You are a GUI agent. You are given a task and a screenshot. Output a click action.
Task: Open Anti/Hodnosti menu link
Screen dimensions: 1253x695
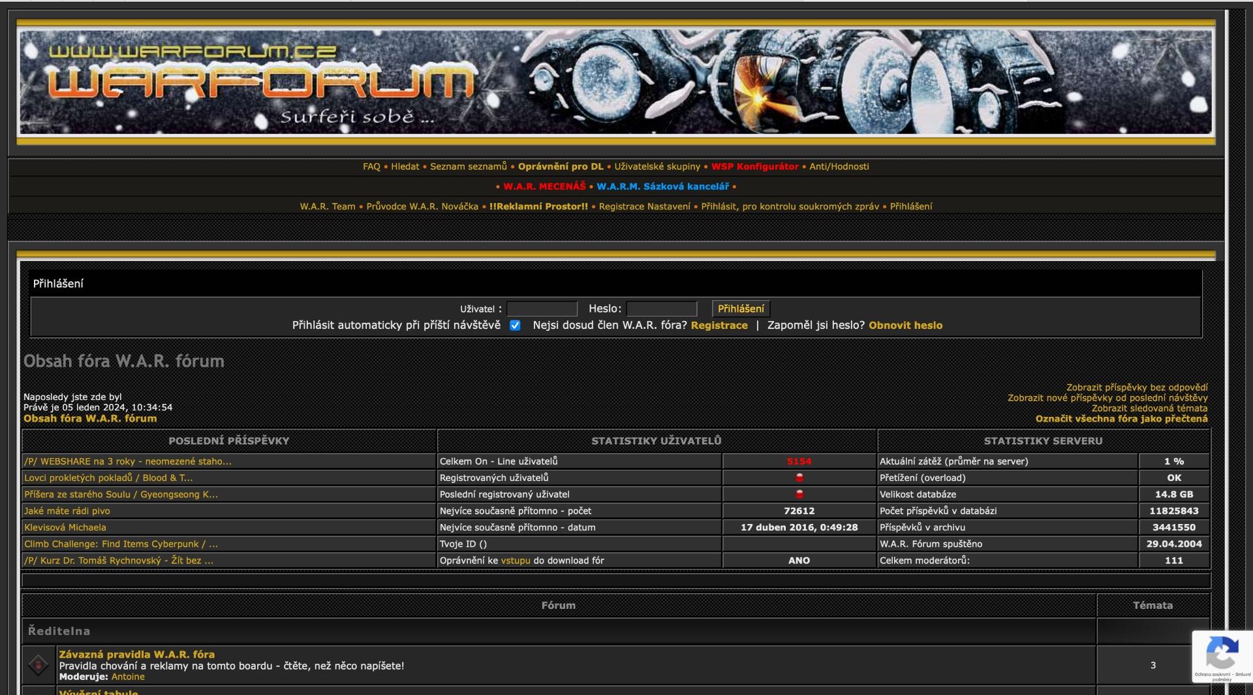point(839,166)
